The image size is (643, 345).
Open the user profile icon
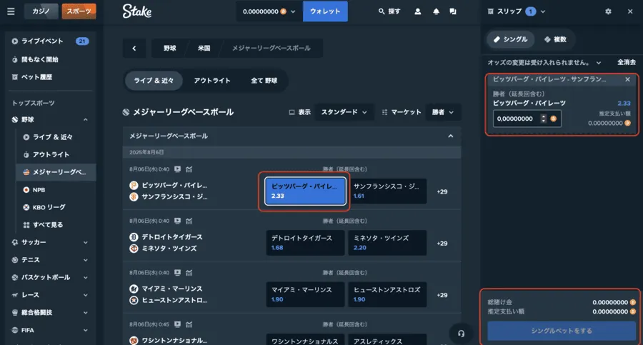pos(418,11)
